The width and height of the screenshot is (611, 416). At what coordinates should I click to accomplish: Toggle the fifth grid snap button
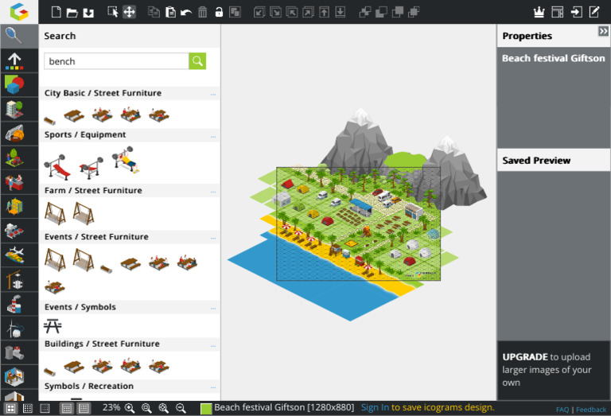84,408
